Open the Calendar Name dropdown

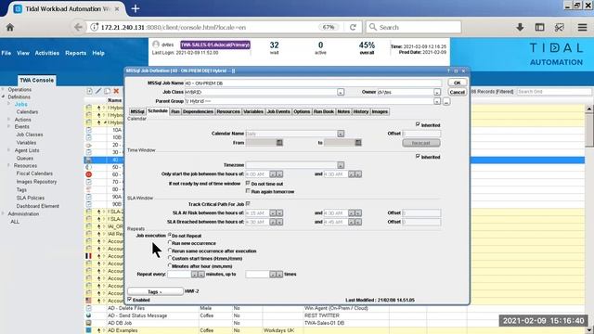tap(341, 134)
